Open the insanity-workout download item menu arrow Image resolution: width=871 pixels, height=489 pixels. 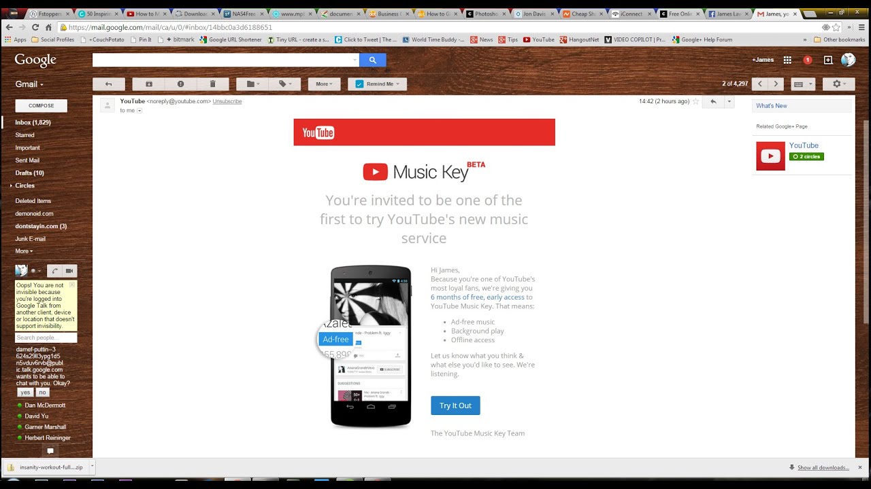pyautogui.click(x=92, y=467)
